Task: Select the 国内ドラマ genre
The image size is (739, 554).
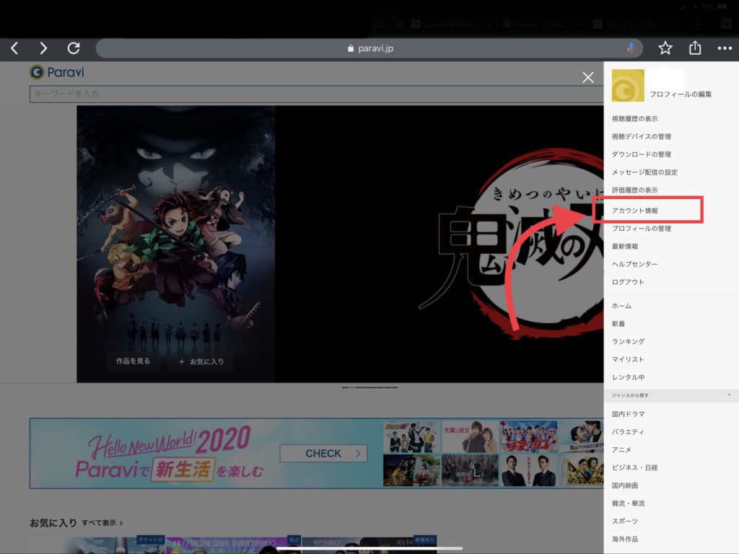Action: (x=628, y=414)
